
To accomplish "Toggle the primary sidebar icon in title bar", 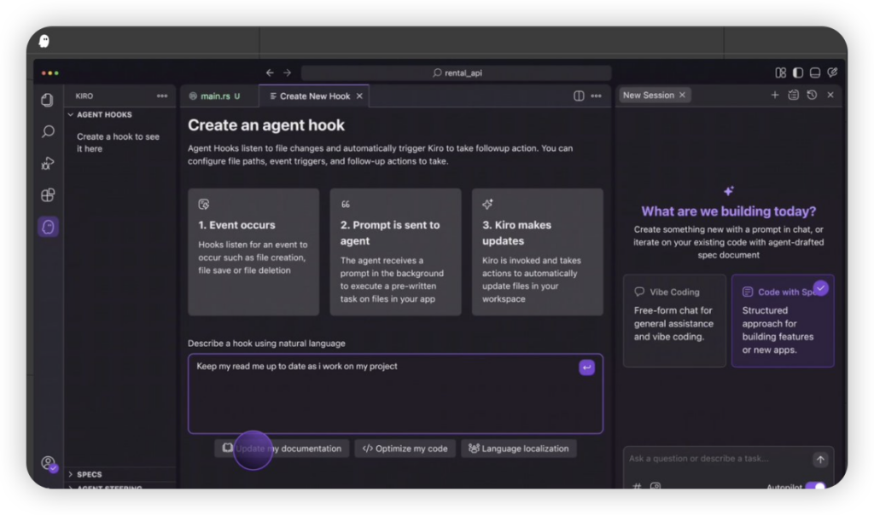I will pyautogui.click(x=798, y=72).
